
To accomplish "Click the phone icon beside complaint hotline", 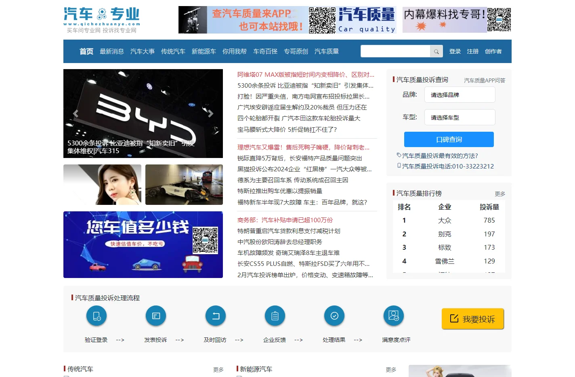I will point(399,166).
